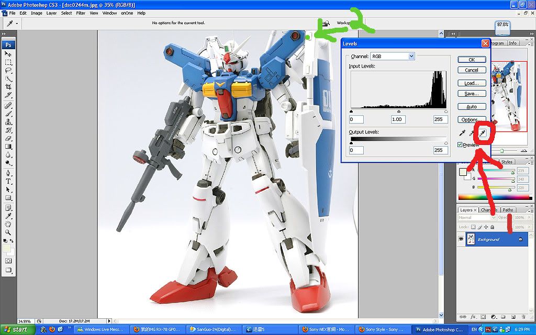
Task: Click the Save button in Levels
Action: pyautogui.click(x=472, y=94)
